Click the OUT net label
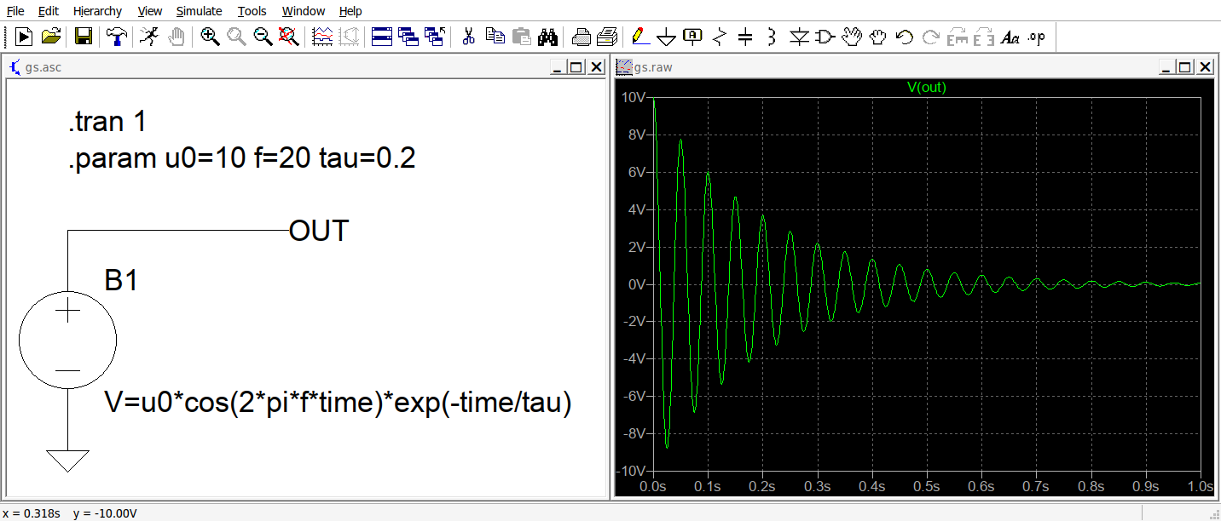Image resolution: width=1221 pixels, height=521 pixels. tap(319, 231)
